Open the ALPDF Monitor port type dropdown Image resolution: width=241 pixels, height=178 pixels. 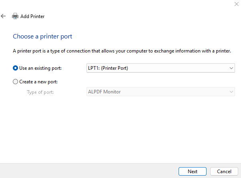pyautogui.click(x=160, y=92)
